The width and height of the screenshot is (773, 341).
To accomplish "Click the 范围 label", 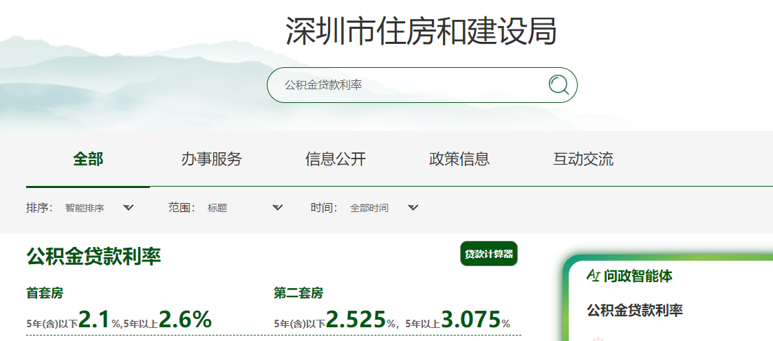I will (x=182, y=208).
